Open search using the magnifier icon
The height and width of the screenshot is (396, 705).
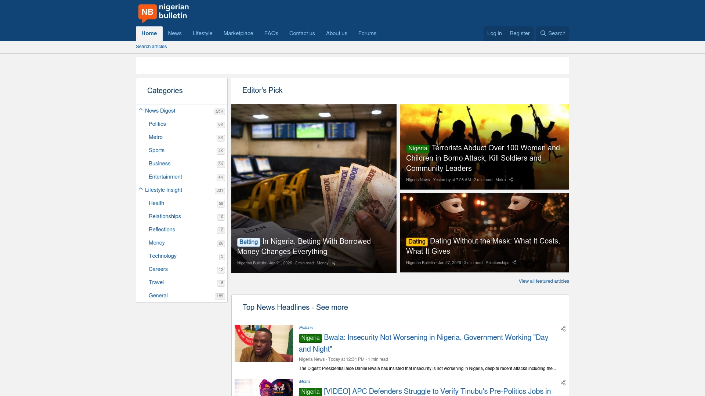552,33
